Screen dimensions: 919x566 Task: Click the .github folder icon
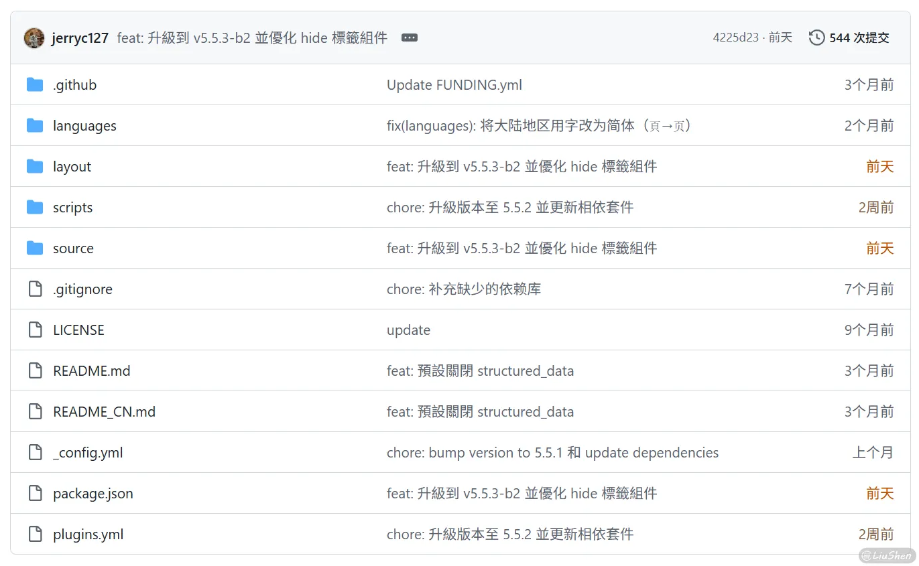point(35,85)
